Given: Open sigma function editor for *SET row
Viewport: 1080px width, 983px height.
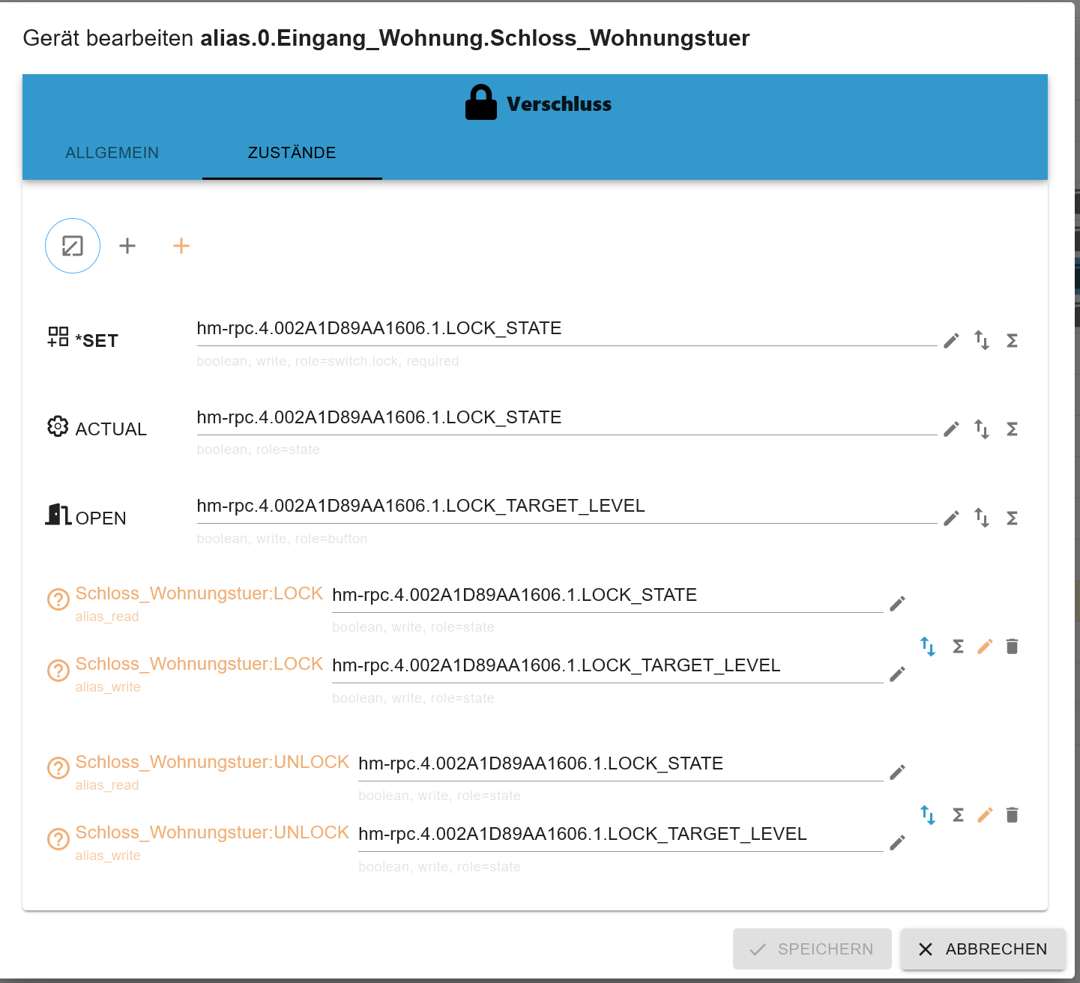Looking at the screenshot, I should 1012,341.
